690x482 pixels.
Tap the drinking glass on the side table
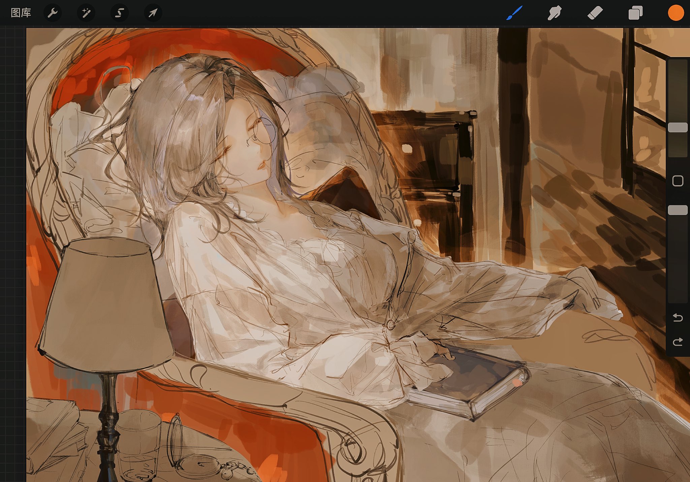pos(138,445)
